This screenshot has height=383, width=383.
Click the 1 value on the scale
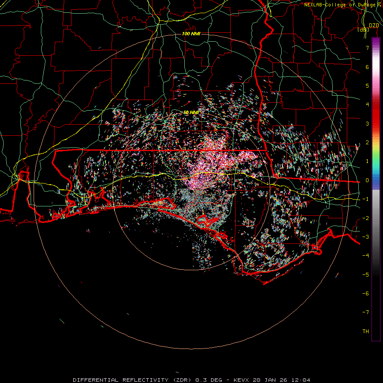tap(367, 161)
